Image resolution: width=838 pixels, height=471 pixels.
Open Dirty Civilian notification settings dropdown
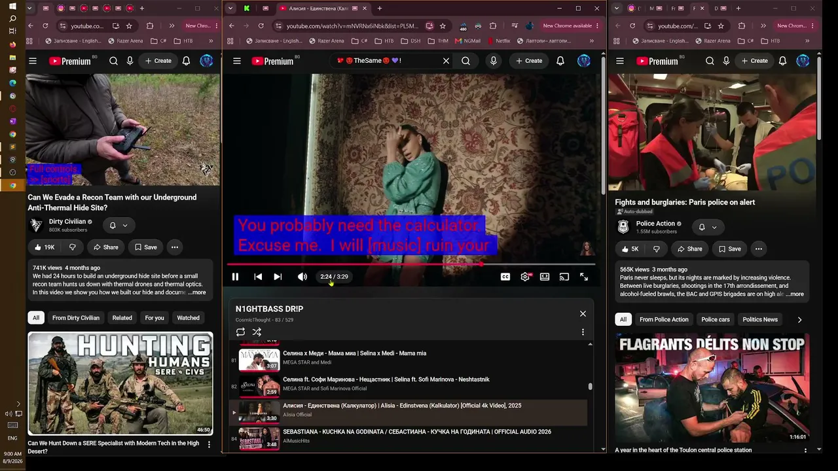118,226
